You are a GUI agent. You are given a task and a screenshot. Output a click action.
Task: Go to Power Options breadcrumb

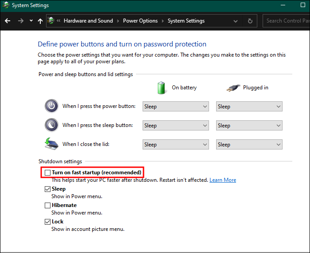point(140,21)
